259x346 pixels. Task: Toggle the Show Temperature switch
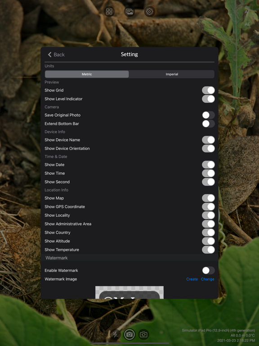pos(208,250)
